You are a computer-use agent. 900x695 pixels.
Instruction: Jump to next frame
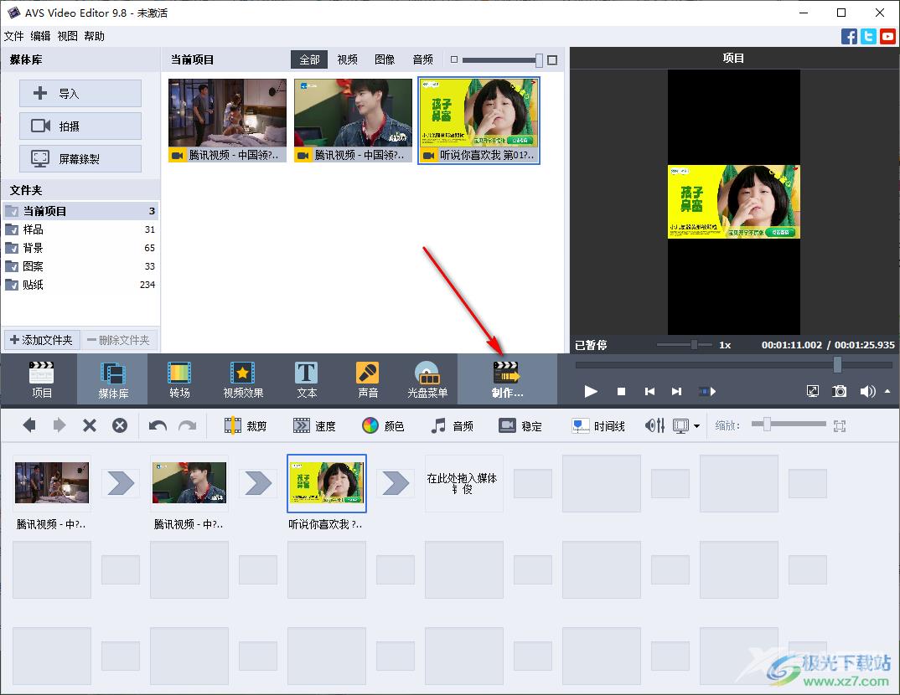pyautogui.click(x=677, y=391)
